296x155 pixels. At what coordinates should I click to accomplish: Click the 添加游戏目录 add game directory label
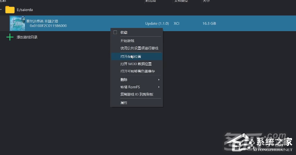tap(27, 37)
